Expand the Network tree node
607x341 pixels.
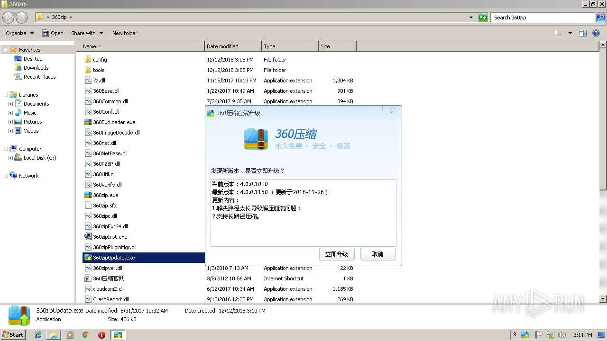(6, 176)
